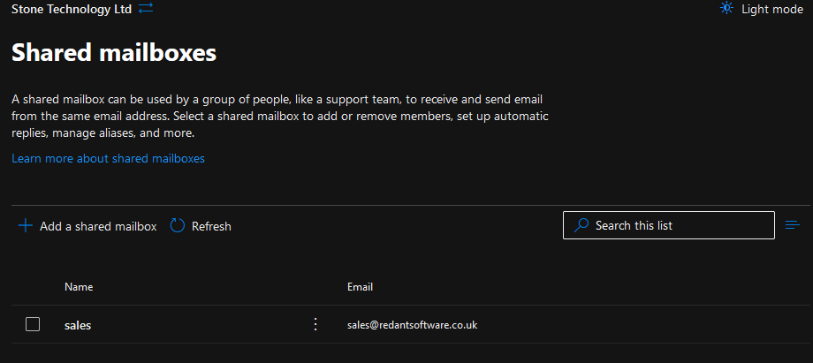Open the filter lines icon beside search
This screenshot has width=813, height=363.
(793, 225)
